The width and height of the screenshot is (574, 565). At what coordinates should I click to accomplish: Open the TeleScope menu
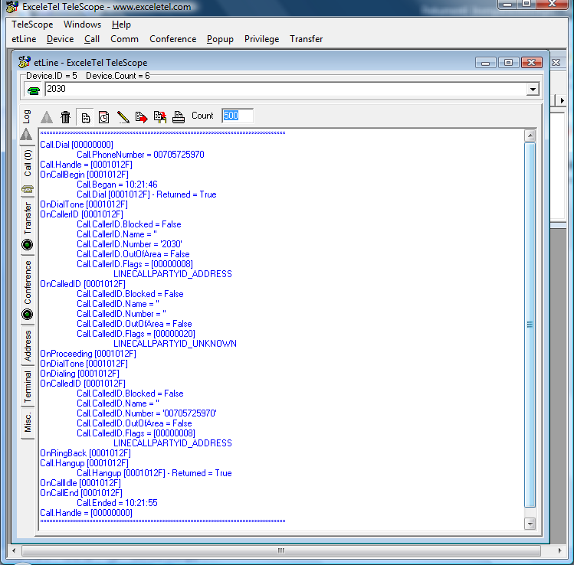coord(32,24)
